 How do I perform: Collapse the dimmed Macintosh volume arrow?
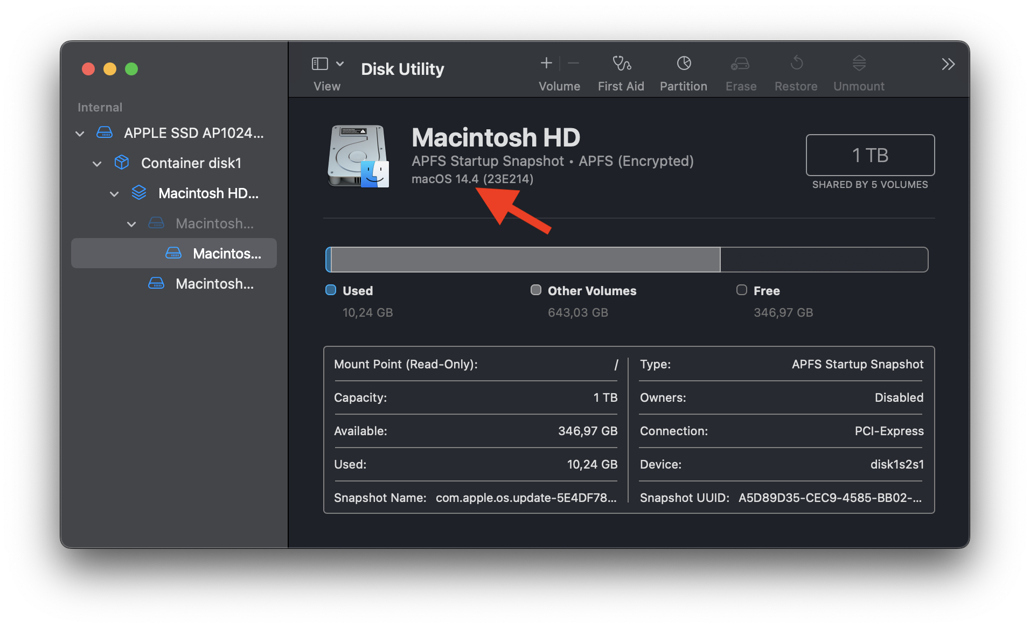click(x=131, y=224)
